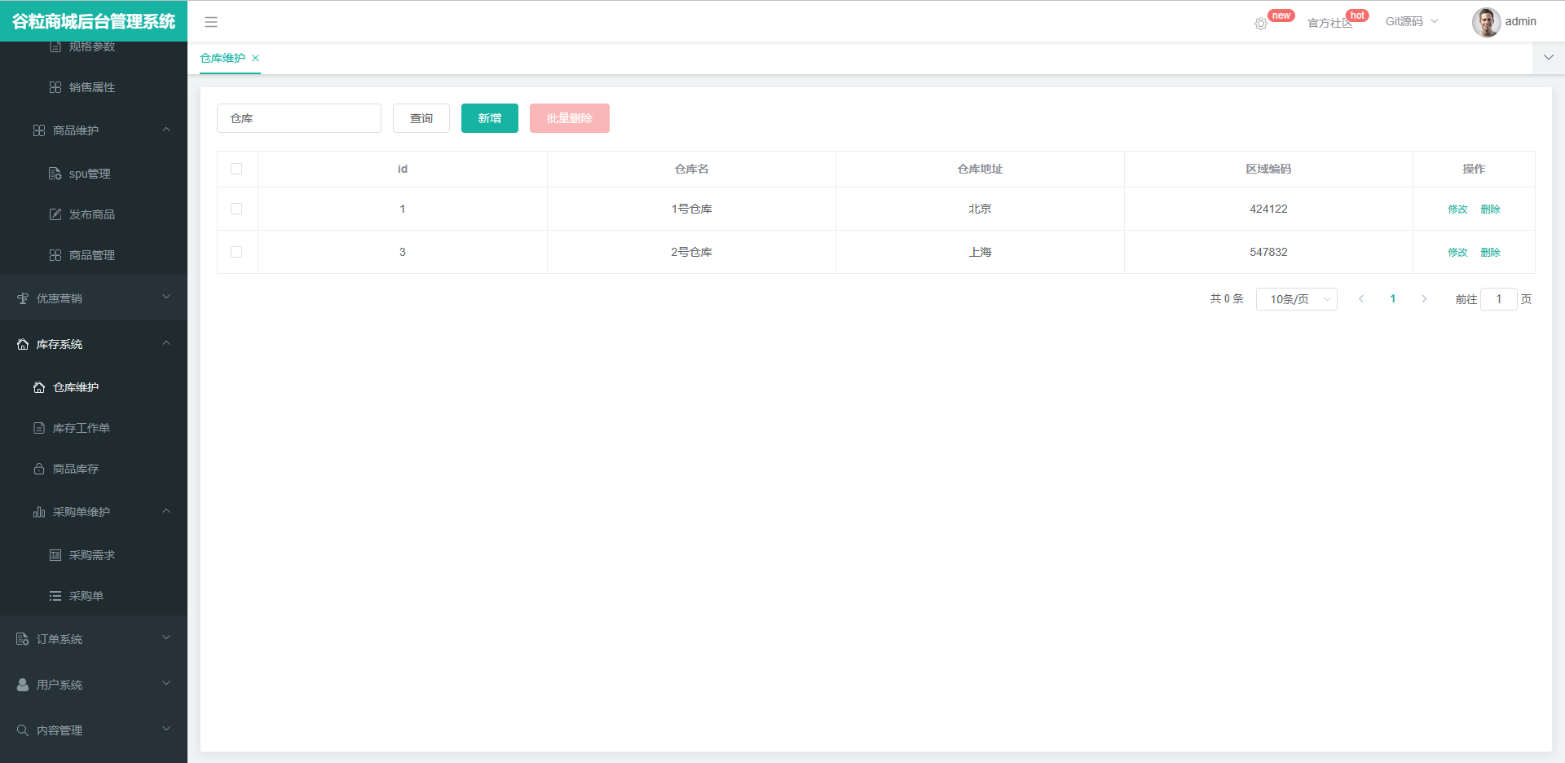Click the 商品库存 lock icon

pyautogui.click(x=39, y=469)
